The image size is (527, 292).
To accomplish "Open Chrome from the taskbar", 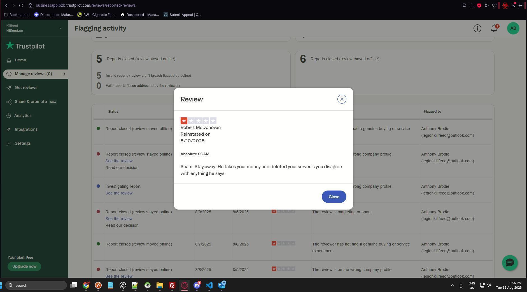I will [86, 285].
